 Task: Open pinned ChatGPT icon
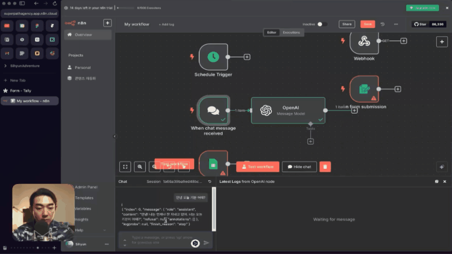click(22, 40)
